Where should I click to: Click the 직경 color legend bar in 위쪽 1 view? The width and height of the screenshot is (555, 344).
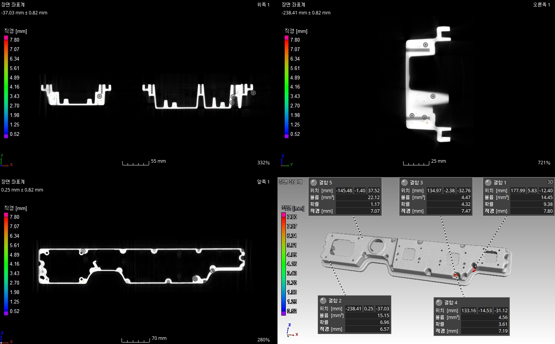click(x=6, y=87)
